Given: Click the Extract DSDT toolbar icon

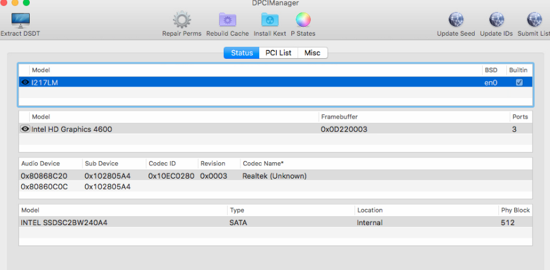Looking at the screenshot, I should (x=21, y=21).
